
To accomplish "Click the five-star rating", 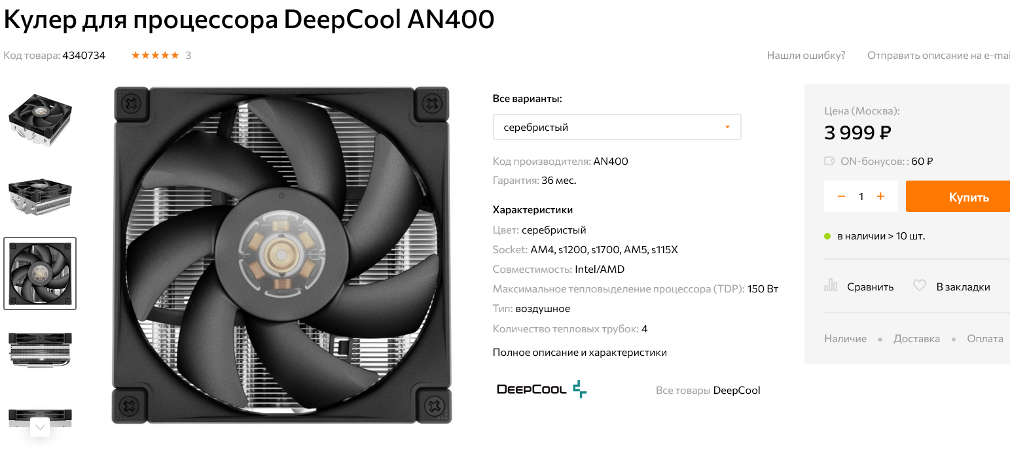I will click(155, 55).
